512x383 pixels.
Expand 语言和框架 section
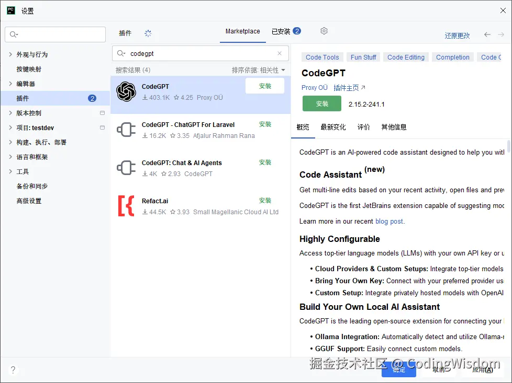pos(10,157)
